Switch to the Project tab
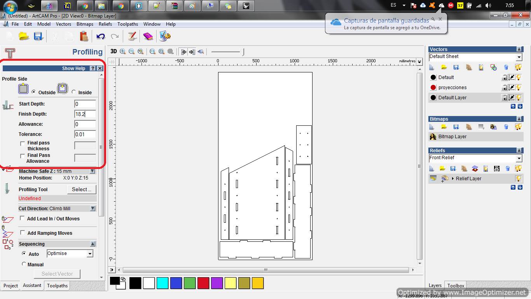The width and height of the screenshot is (531, 299). (10, 286)
